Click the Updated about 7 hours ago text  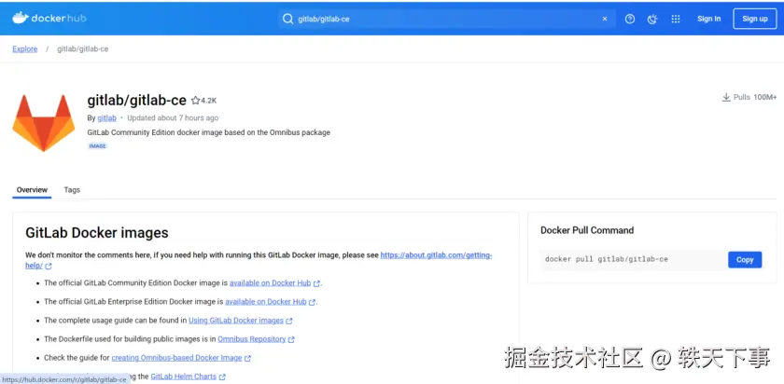(x=173, y=117)
